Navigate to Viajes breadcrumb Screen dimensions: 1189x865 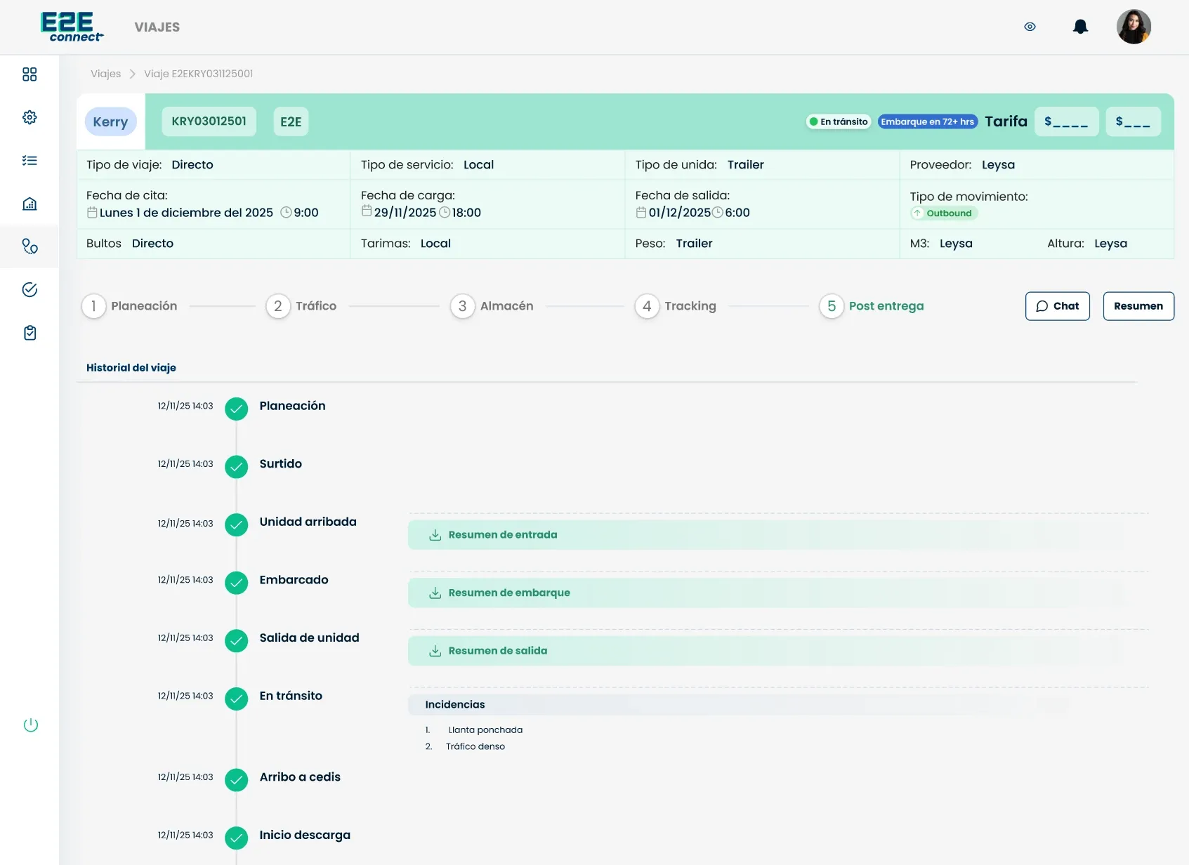click(105, 74)
